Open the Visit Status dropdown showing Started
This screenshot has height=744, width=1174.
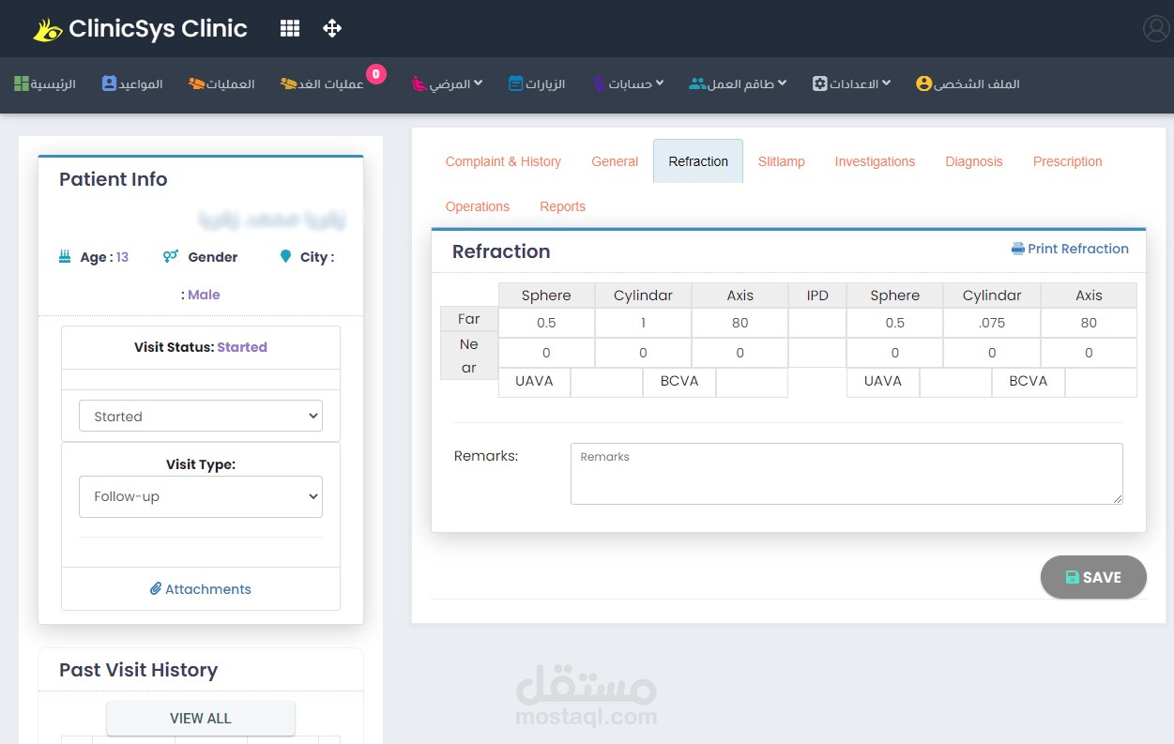point(201,417)
